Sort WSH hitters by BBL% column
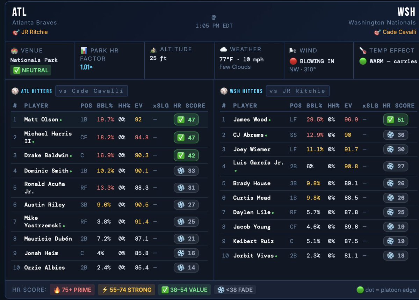This screenshot has height=300, width=419. pos(314,106)
